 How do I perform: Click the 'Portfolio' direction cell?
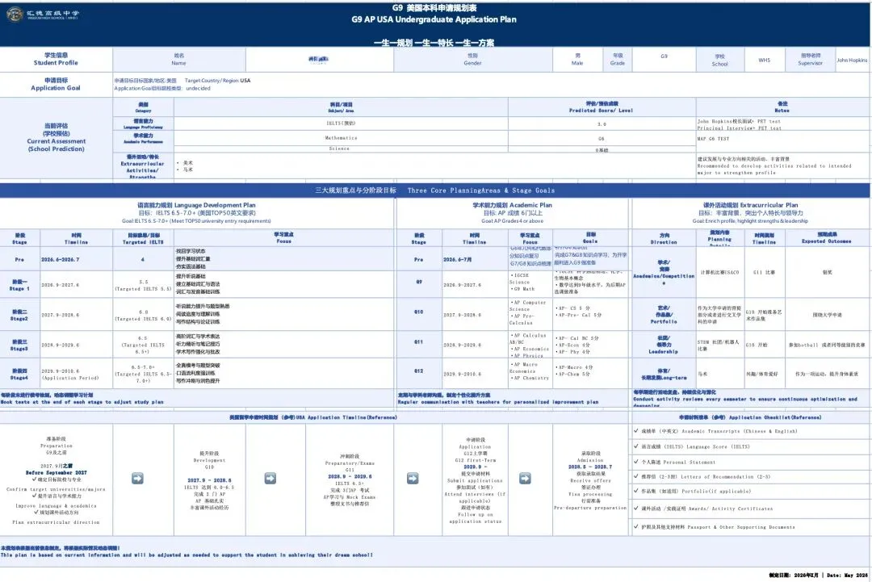(x=664, y=315)
